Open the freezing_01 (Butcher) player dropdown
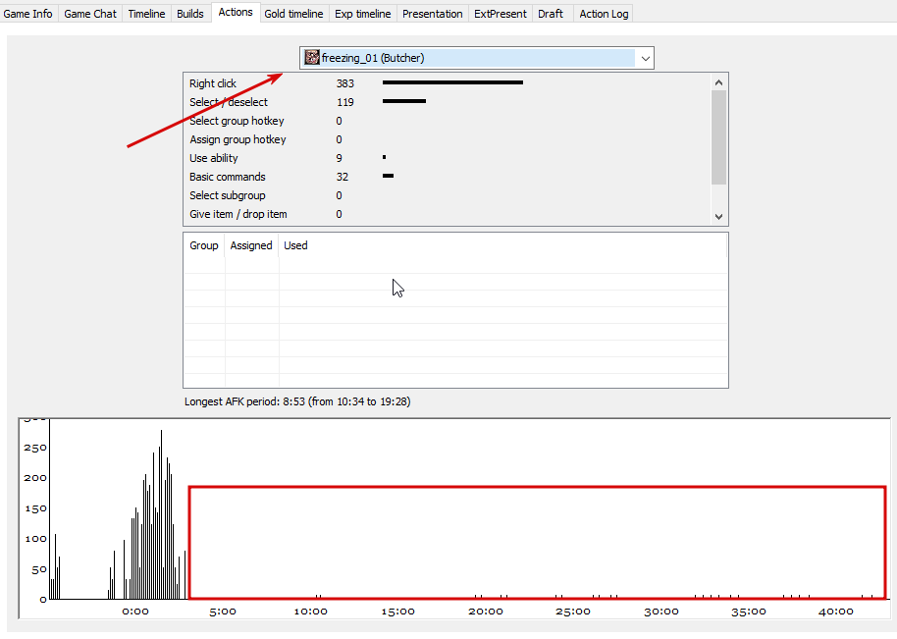Image resolution: width=897 pixels, height=639 pixels. 477,58
